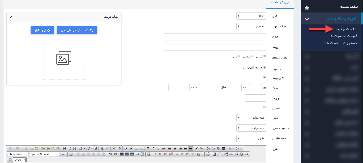The image size is (363, 163).
Task: Click the home icon in sidebar
Action: pyautogui.click(x=307, y=8)
